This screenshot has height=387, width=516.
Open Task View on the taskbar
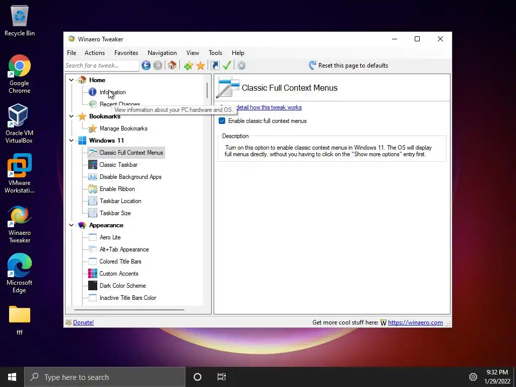tap(222, 377)
